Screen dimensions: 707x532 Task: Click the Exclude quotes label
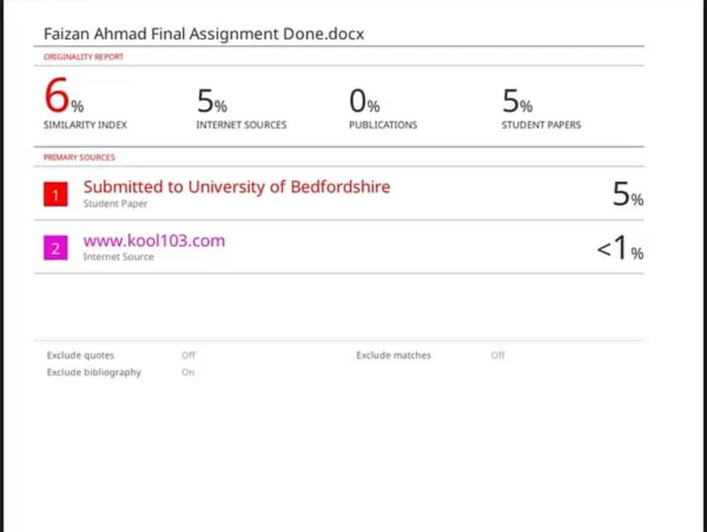click(x=80, y=356)
